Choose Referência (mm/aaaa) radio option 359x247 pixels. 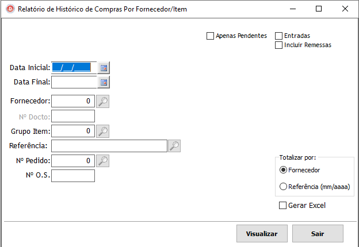[x=282, y=186]
